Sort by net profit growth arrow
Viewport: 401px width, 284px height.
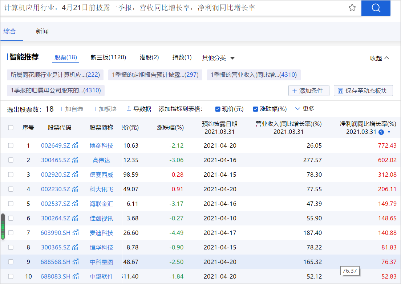(x=389, y=132)
